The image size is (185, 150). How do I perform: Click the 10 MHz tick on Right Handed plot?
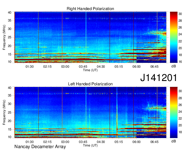(x=10, y=62)
